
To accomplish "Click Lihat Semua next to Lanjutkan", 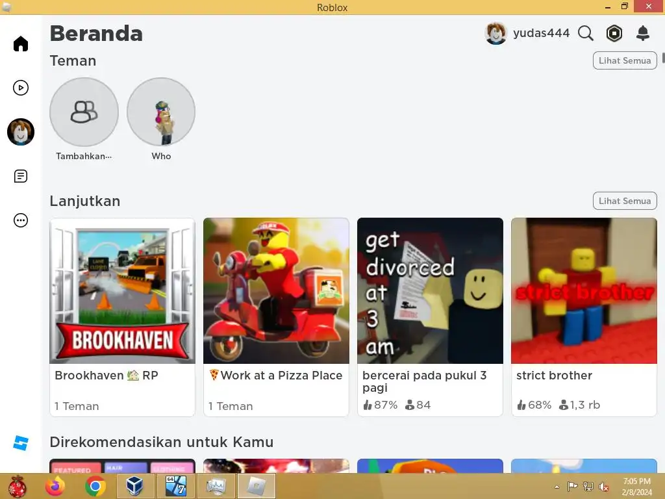I will coord(625,201).
